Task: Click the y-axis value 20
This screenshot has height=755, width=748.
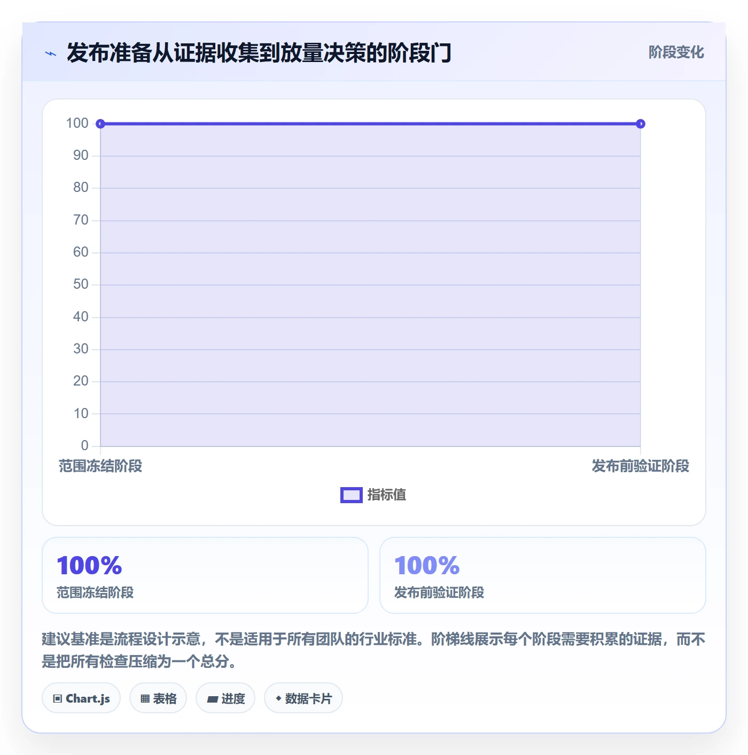Action: (81, 381)
